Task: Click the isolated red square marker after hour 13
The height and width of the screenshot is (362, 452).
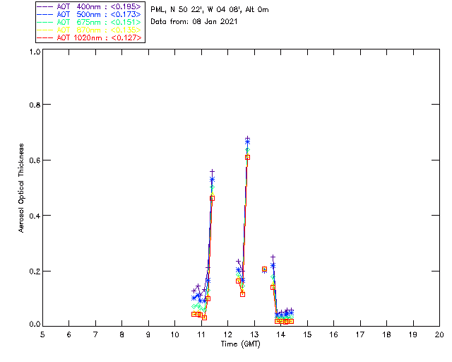Action: point(264,269)
